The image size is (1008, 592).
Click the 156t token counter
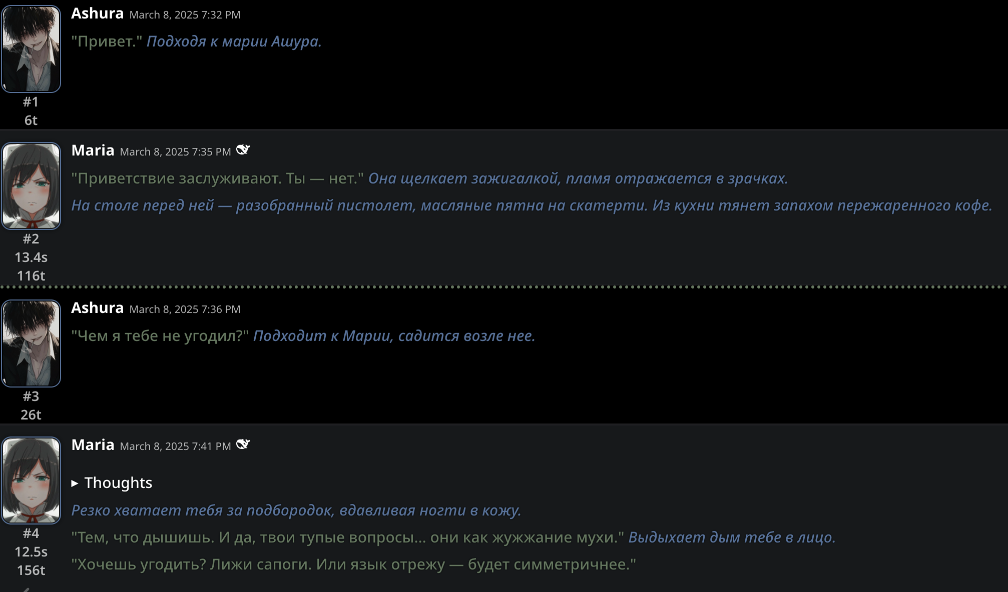[x=31, y=570]
